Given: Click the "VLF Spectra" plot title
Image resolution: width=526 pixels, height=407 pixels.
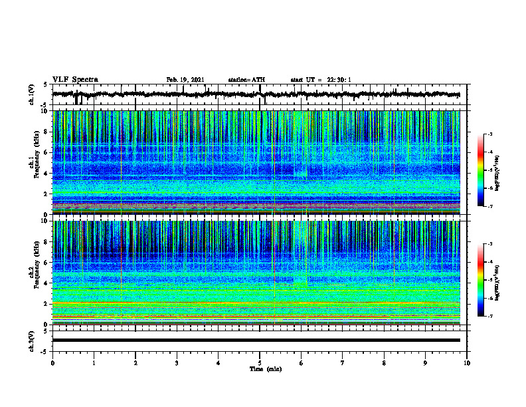Looking at the screenshot, I should click(75, 80).
